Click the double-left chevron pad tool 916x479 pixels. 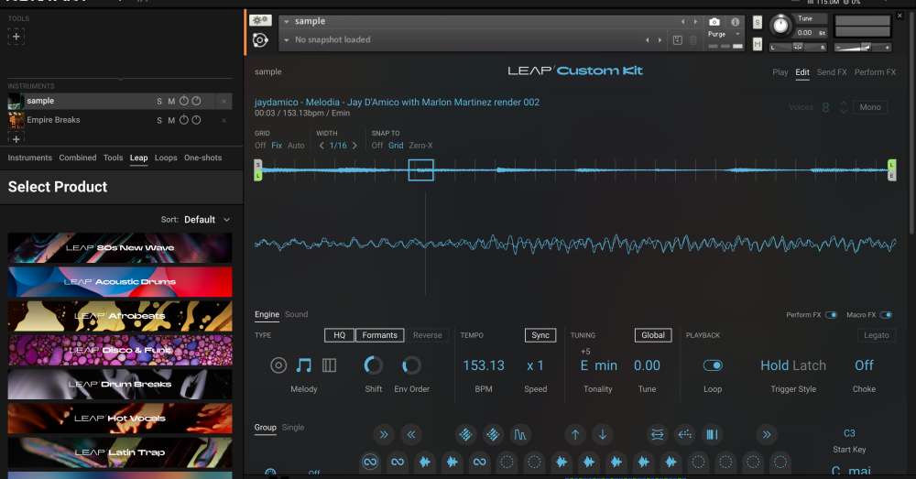(x=410, y=435)
